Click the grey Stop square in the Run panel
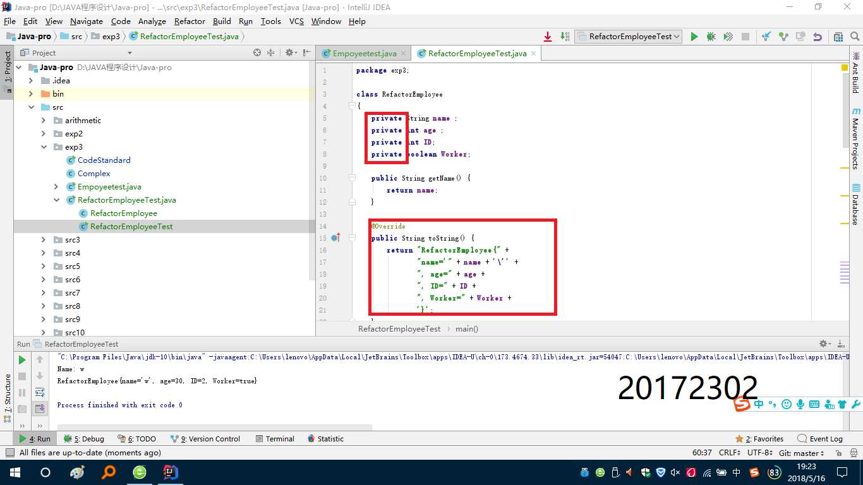Viewport: 863px width, 485px height. (22, 376)
